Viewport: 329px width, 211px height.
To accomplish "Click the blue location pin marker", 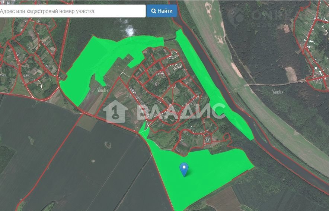I will (184, 169).
